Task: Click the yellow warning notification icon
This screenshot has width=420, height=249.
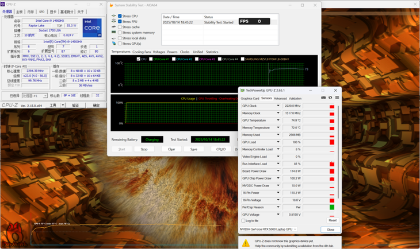Action: coord(246,243)
